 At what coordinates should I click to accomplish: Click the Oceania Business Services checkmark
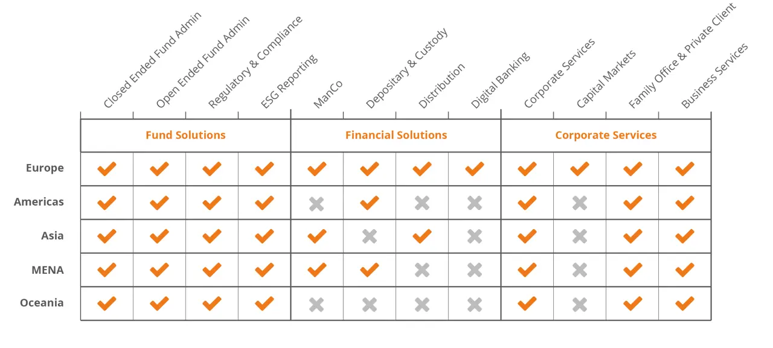tap(685, 304)
